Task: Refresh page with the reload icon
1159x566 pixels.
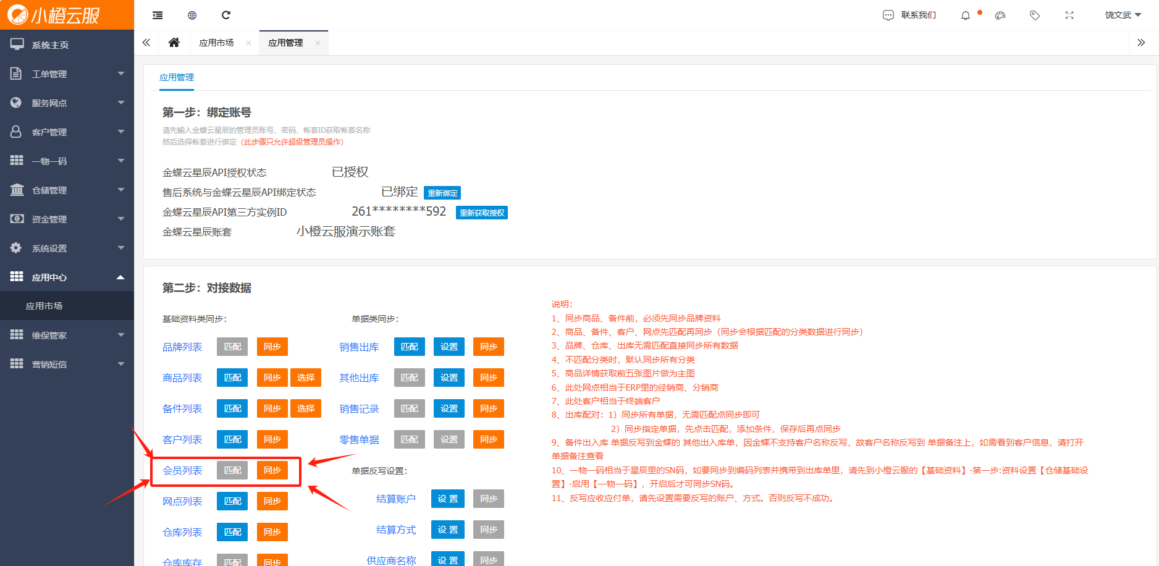Action: click(226, 15)
